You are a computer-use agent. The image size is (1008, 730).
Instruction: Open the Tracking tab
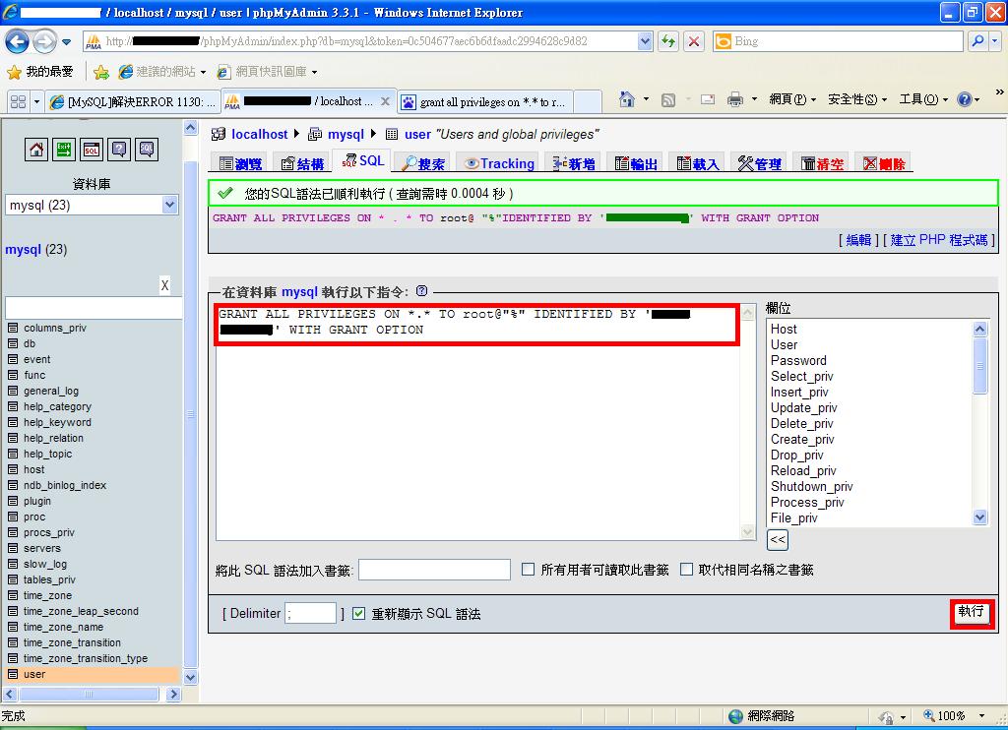coord(499,163)
